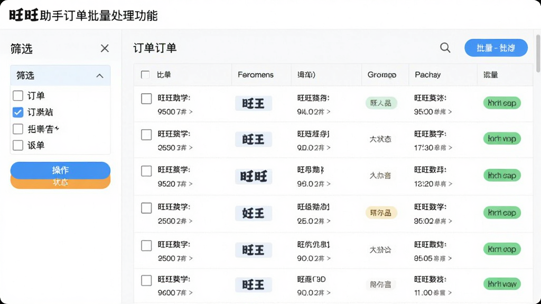Click the arrow after 2550 3
Screen dimensions: 541x304
191,148
